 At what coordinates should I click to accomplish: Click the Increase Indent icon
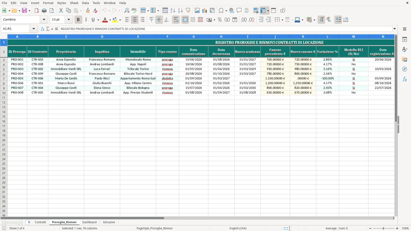tap(261, 20)
